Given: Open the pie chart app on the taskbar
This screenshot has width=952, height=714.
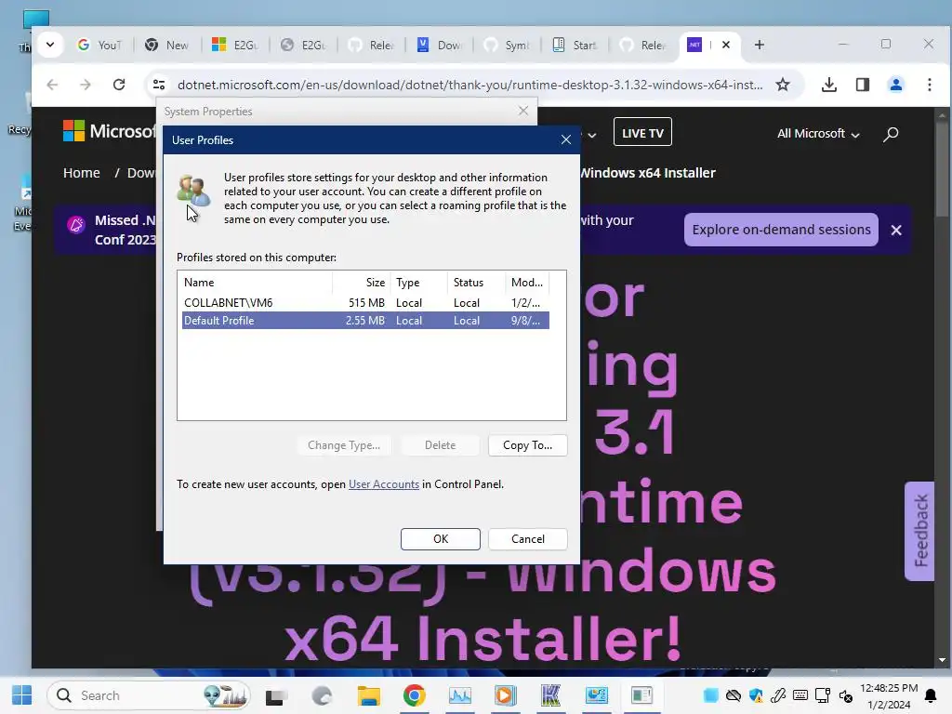Looking at the screenshot, I should pos(596,695).
